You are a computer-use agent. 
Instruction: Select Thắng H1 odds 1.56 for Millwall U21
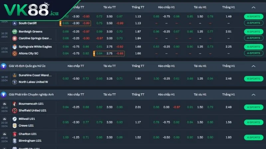(228, 122)
